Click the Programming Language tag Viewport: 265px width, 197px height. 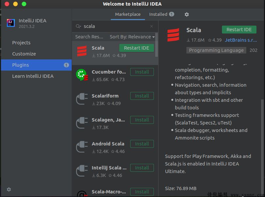pos(216,50)
